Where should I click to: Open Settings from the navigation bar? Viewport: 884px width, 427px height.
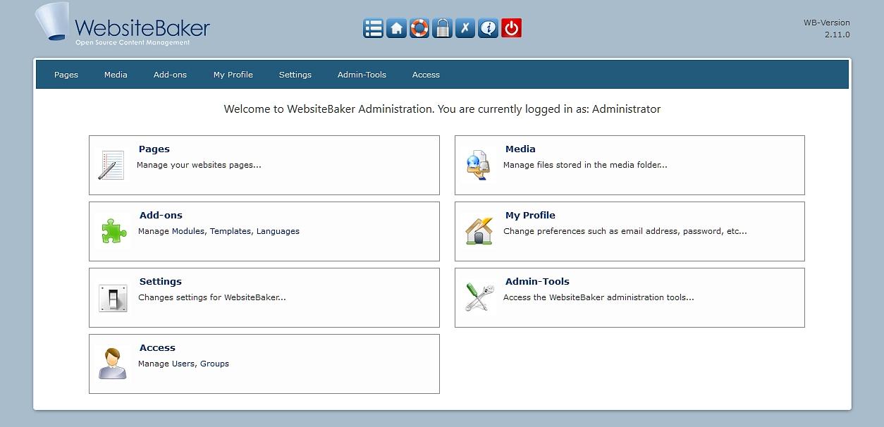pyautogui.click(x=295, y=75)
